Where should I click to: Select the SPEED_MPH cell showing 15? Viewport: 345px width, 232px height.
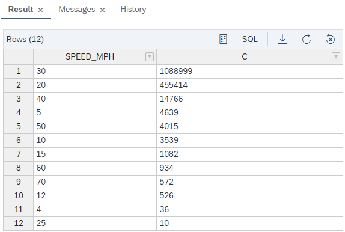click(x=95, y=154)
